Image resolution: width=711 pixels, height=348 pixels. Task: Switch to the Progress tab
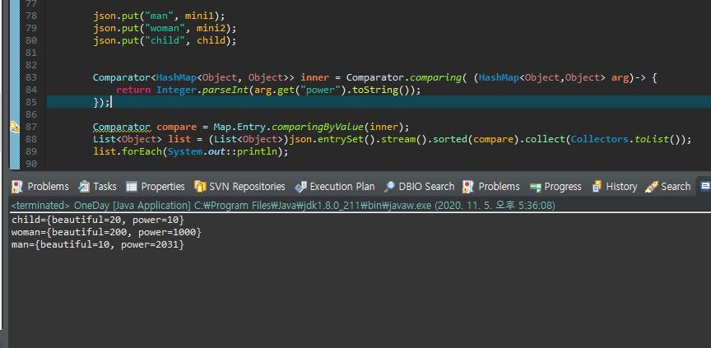(555, 186)
